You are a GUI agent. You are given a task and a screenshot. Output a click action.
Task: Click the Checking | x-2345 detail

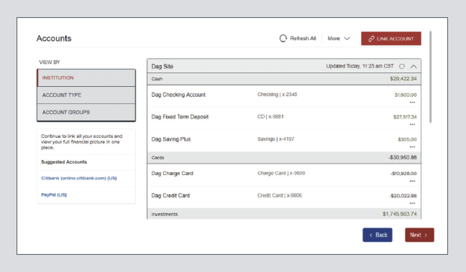pos(277,95)
